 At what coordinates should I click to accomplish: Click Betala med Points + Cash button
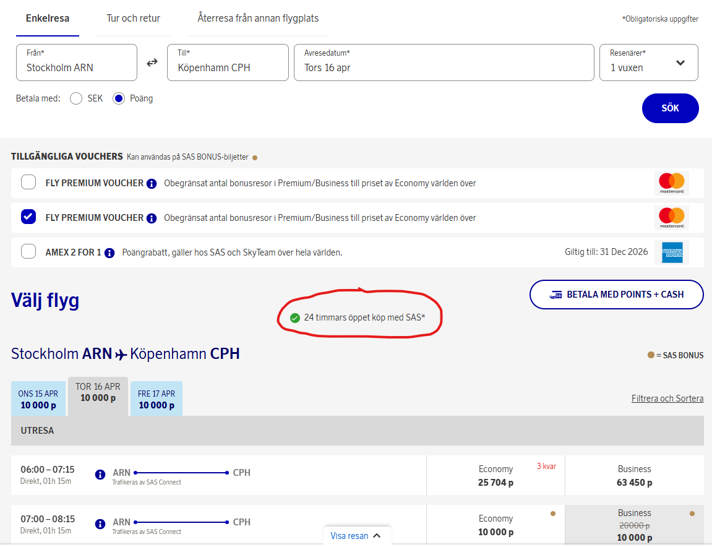coord(617,295)
